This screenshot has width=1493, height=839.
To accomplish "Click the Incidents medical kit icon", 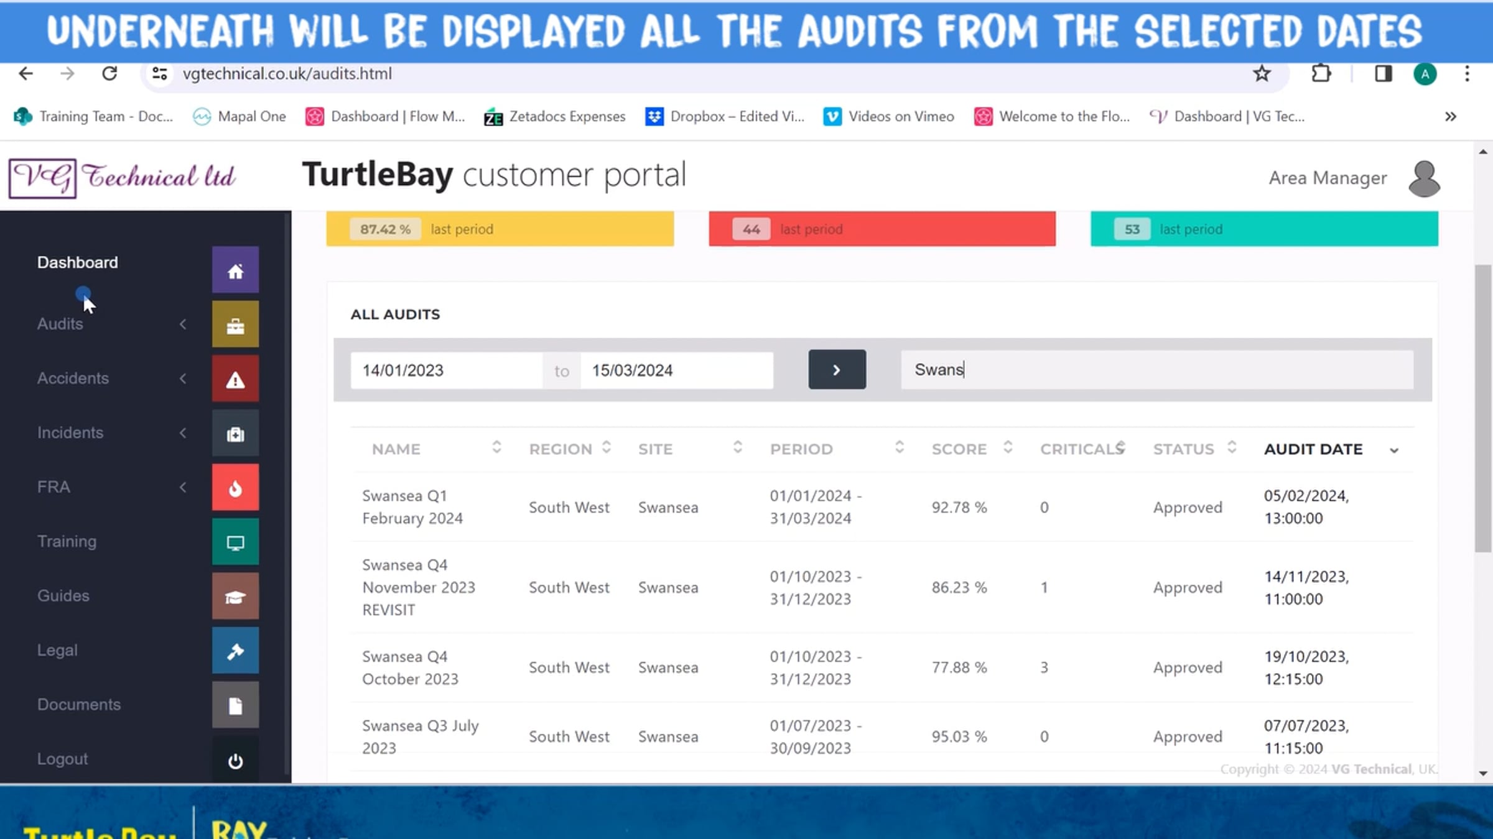I will 235,433.
